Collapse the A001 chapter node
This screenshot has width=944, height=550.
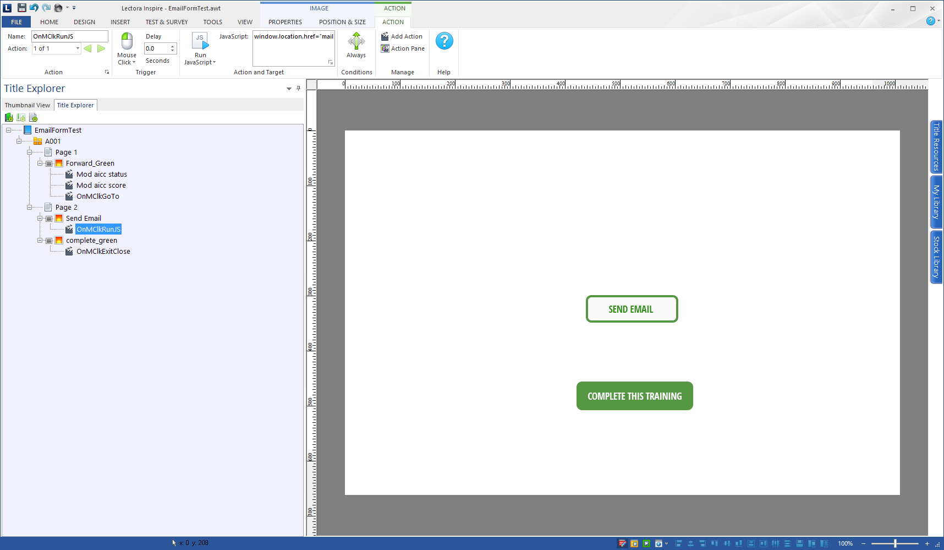pos(19,141)
